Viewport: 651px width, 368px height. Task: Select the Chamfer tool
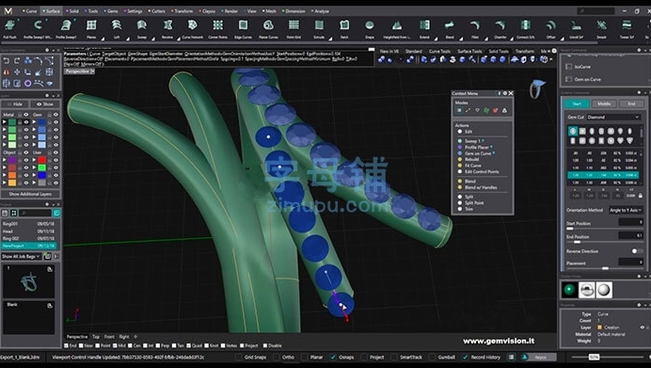tap(500, 29)
